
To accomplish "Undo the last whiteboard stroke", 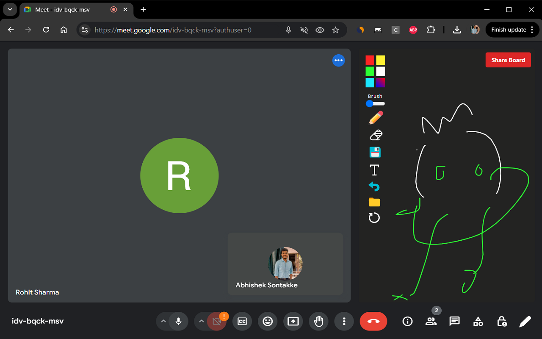I will (374, 186).
